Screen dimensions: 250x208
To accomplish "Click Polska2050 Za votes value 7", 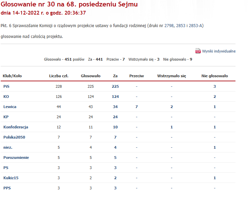I will (115, 137).
